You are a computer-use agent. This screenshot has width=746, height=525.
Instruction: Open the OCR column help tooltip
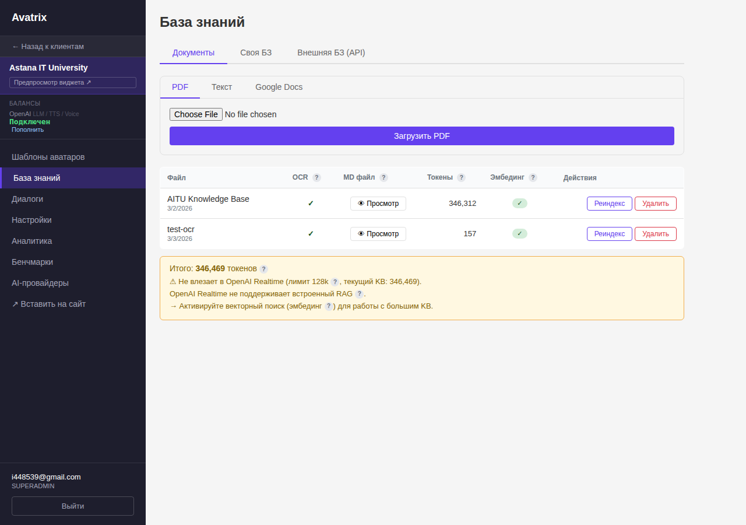point(316,177)
